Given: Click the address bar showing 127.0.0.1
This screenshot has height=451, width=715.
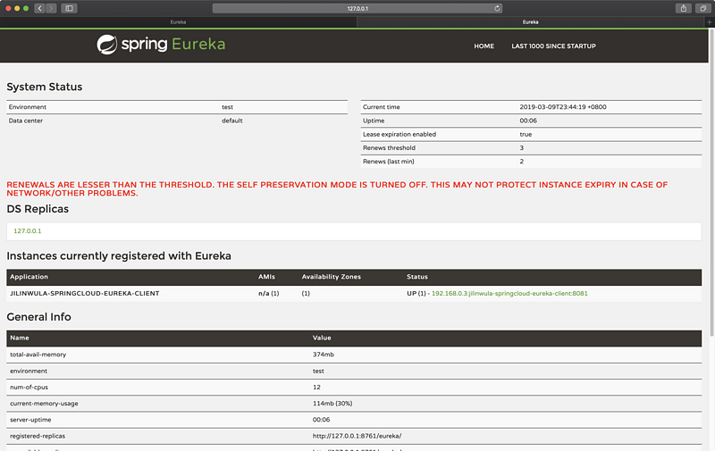Looking at the screenshot, I should click(x=357, y=8).
